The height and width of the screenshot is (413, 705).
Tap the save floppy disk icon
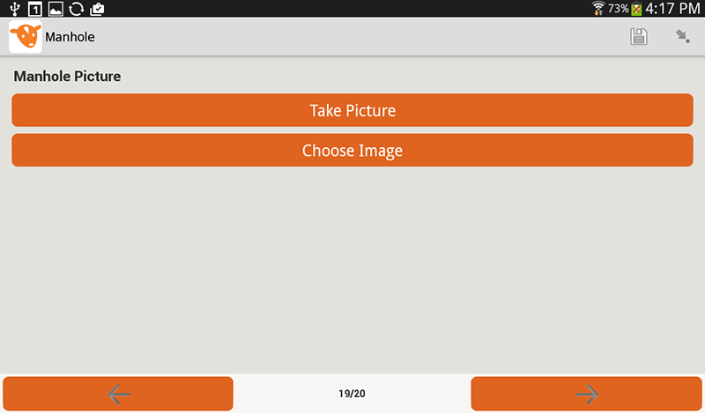639,37
